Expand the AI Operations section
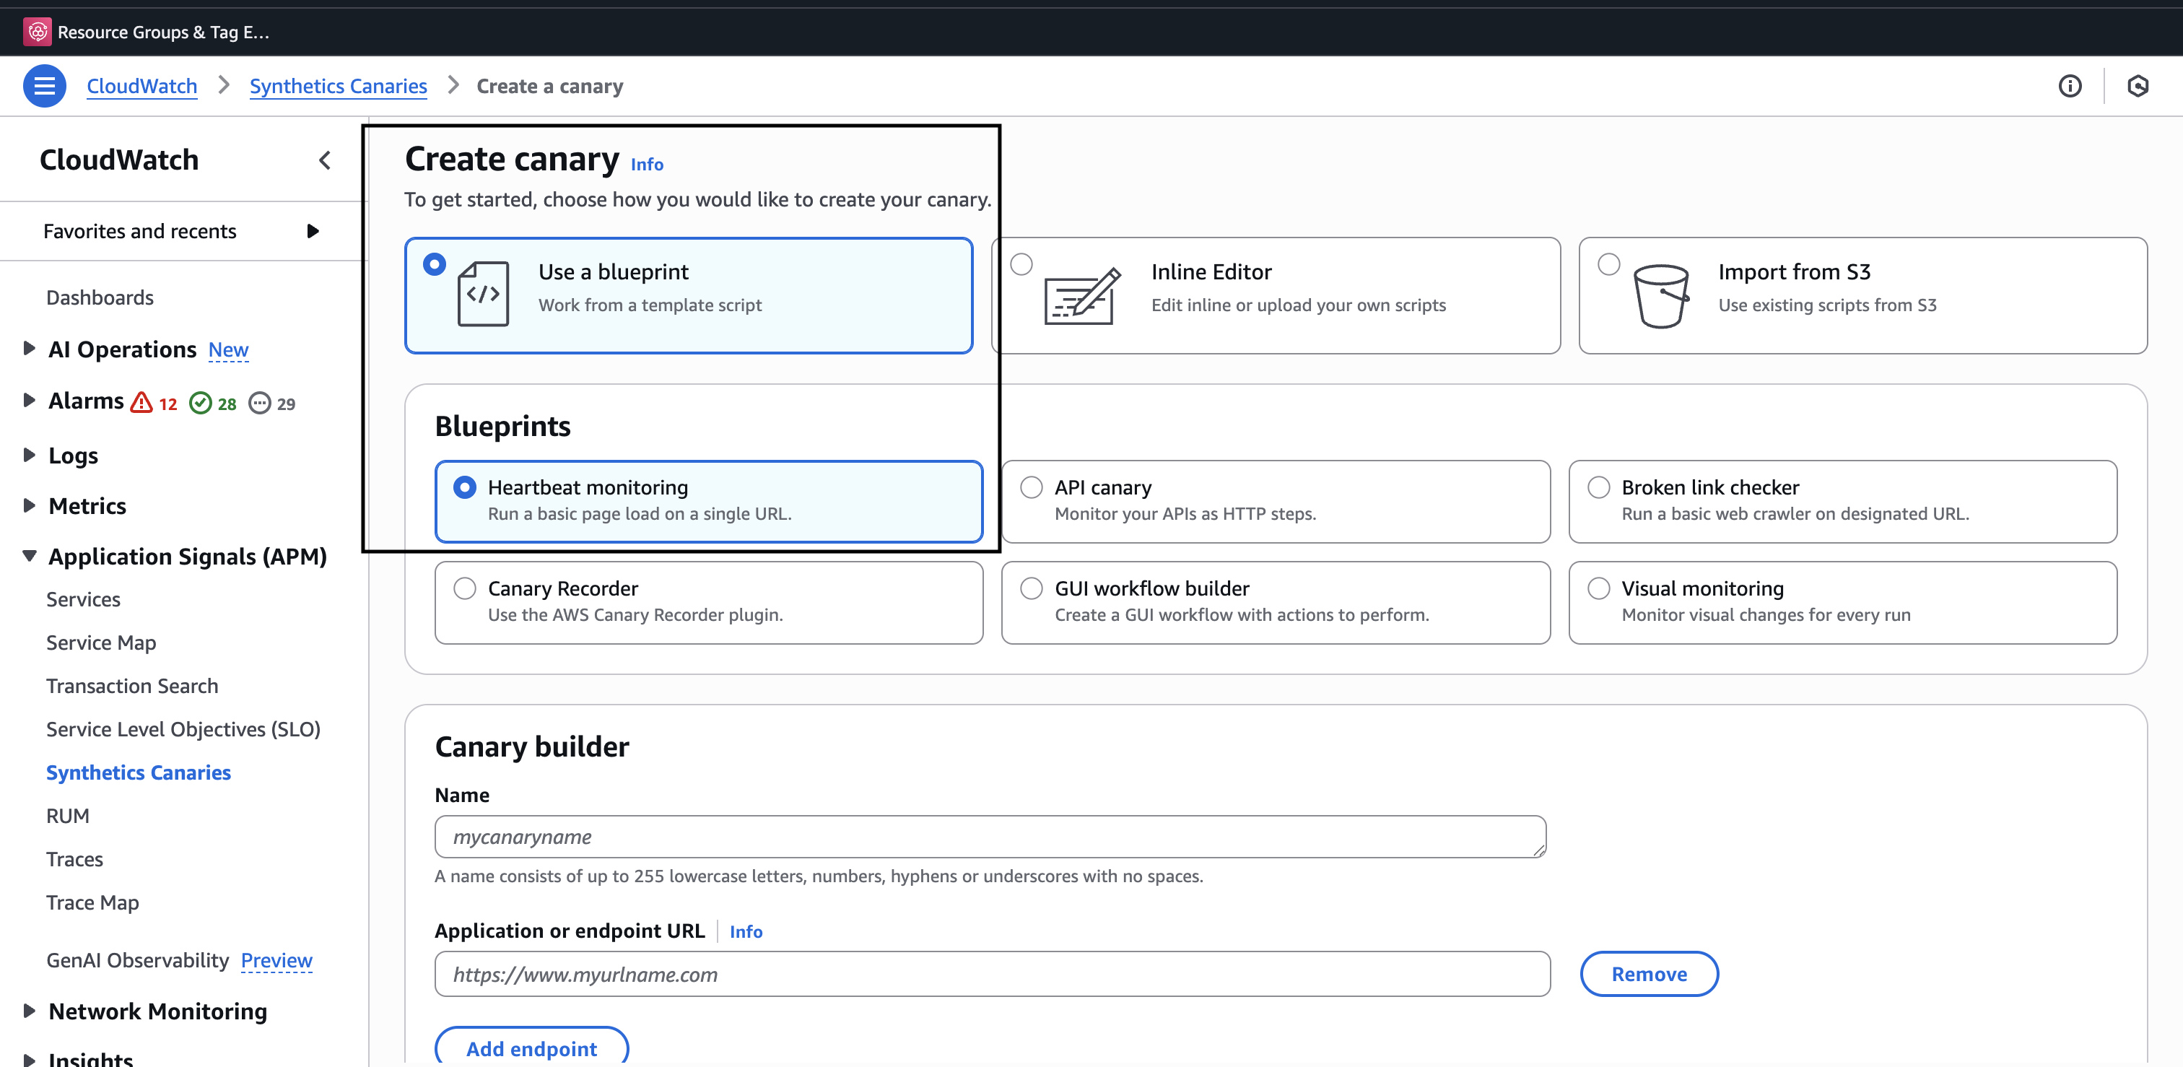Image resolution: width=2183 pixels, height=1067 pixels. (29, 348)
